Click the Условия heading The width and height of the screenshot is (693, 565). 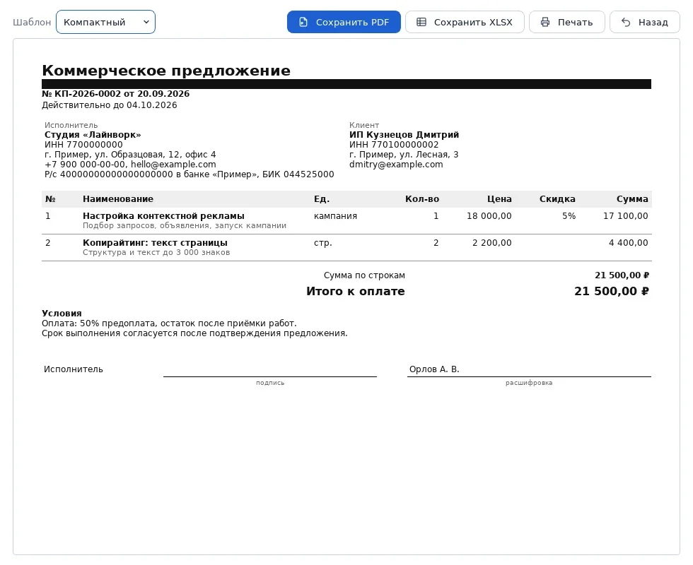tap(62, 314)
